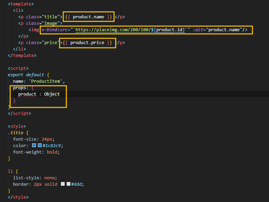Open the placeimg.com URL link
The width and height of the screenshot is (269, 202).
coord(130,30)
